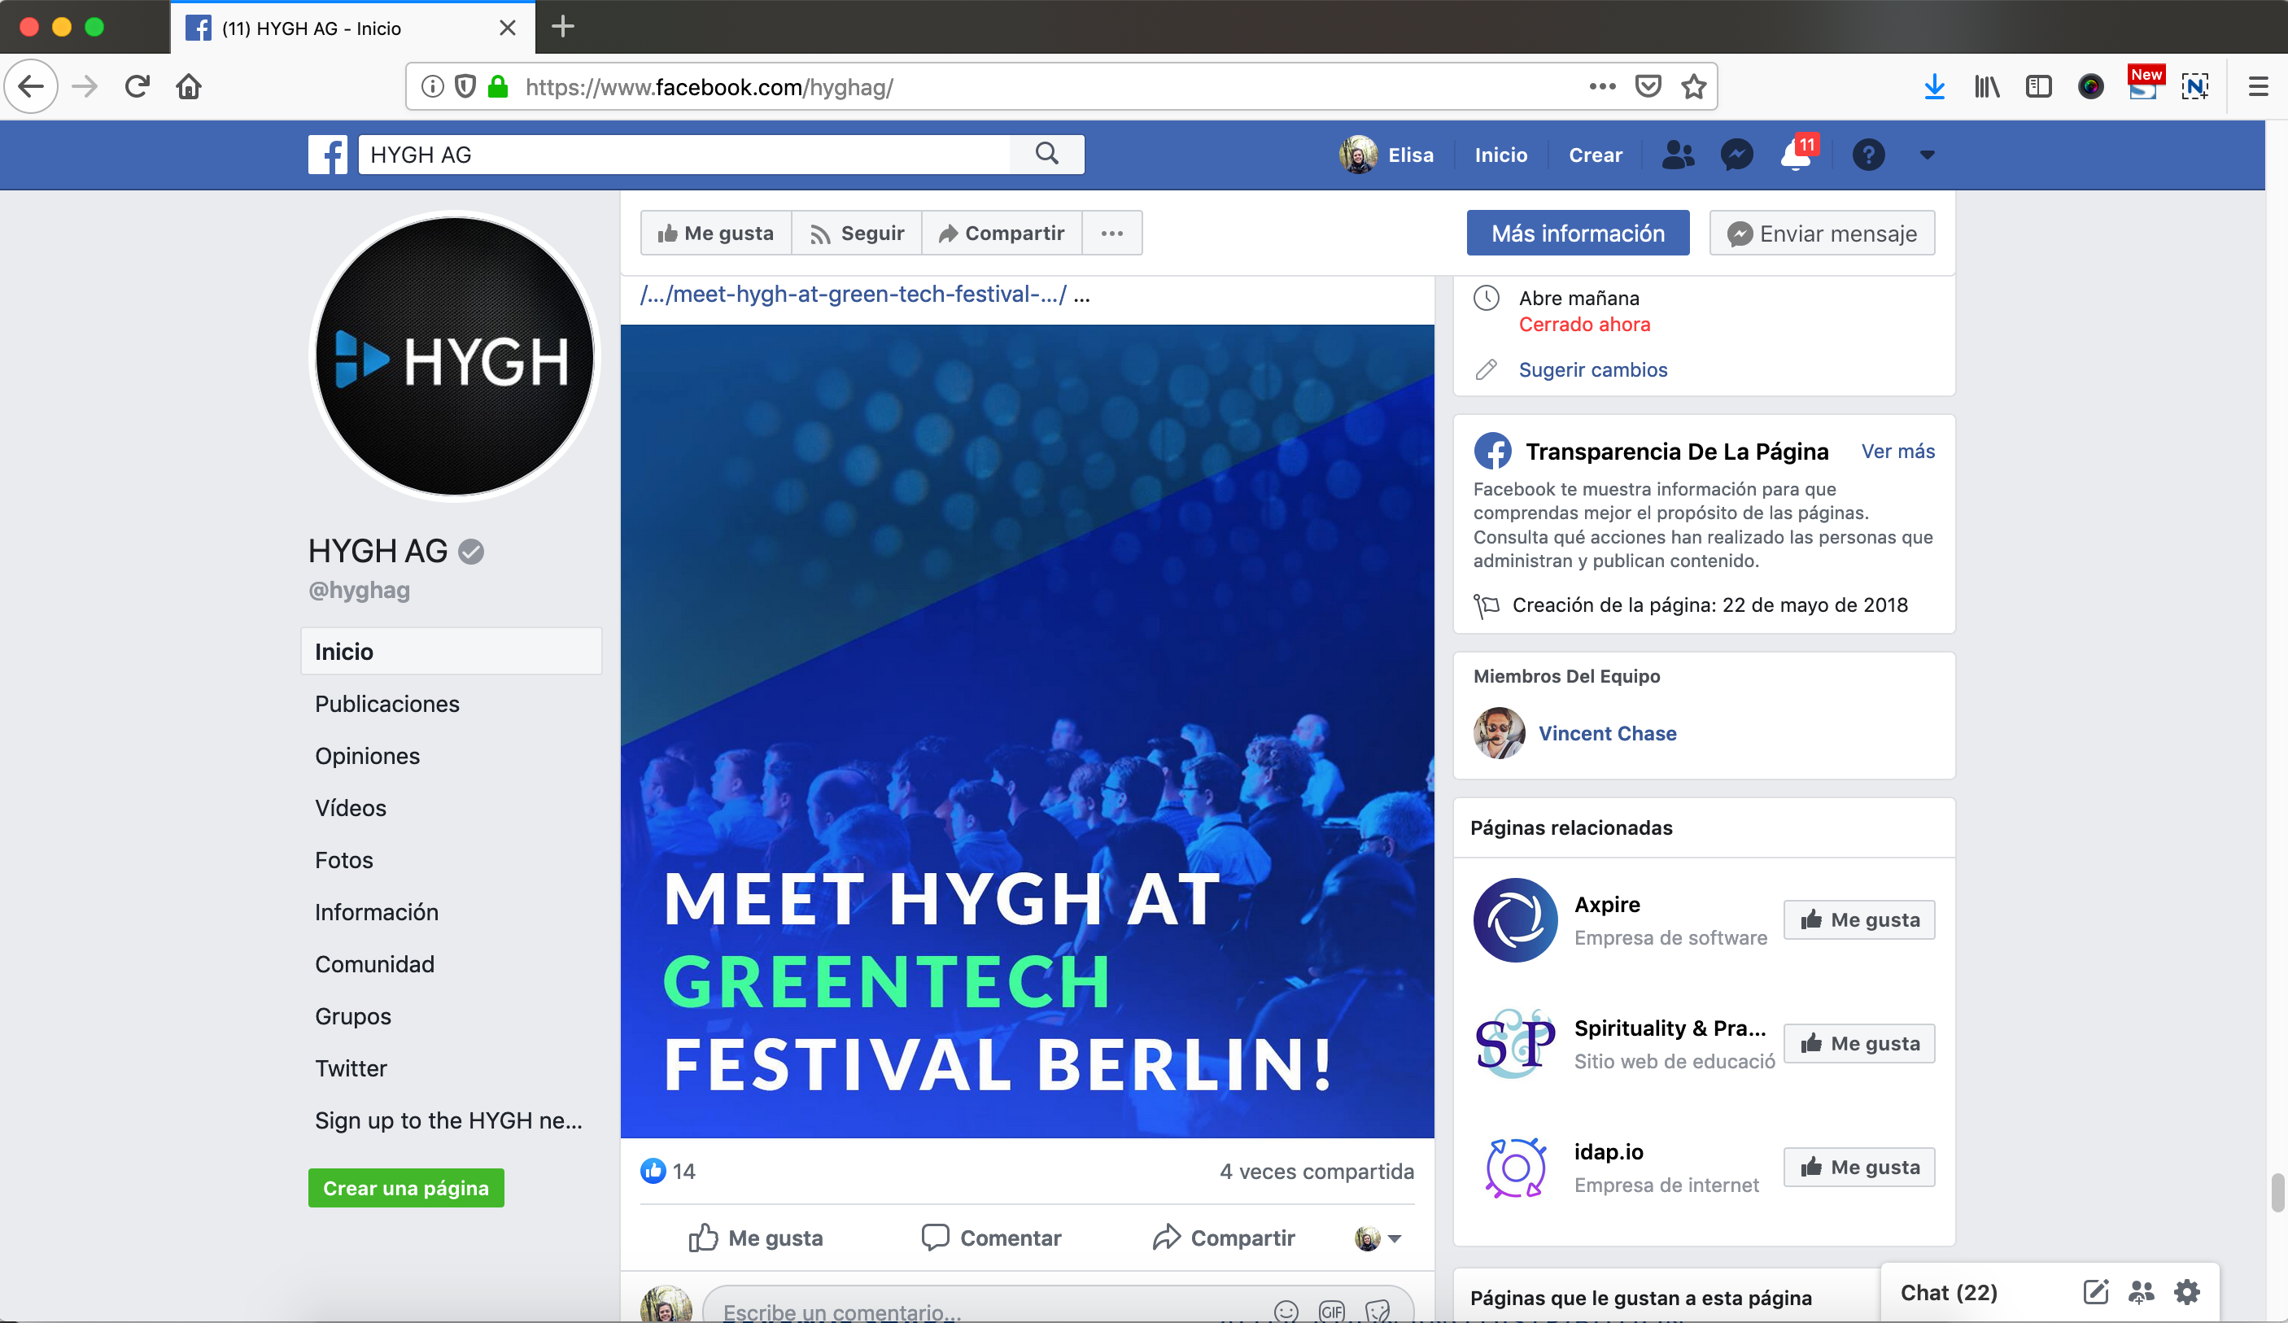Screen dimensions: 2288x1323
Task: Open the Axpire page logo
Action: [x=1515, y=919]
